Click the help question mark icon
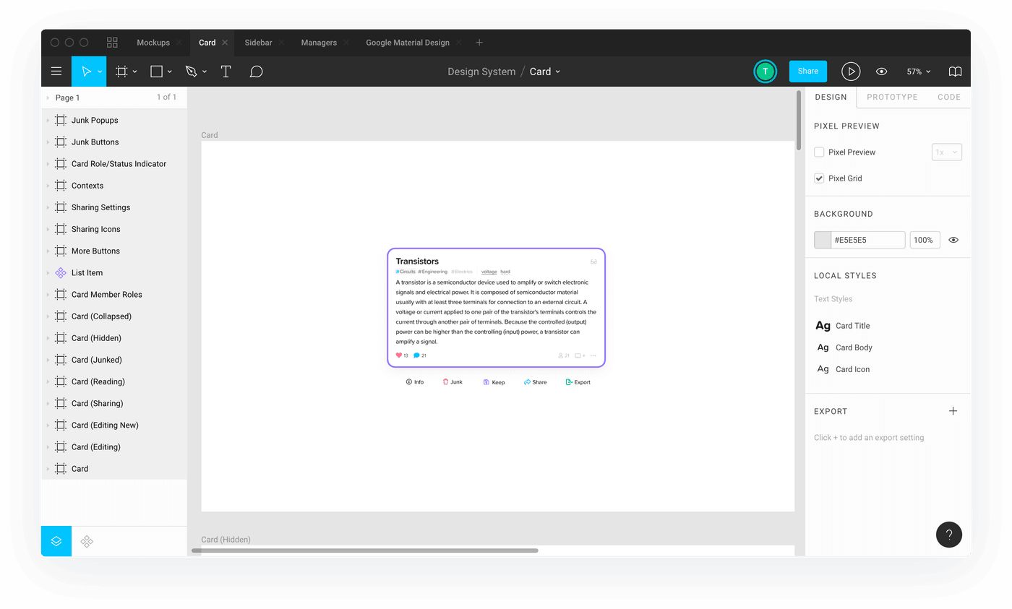The height and width of the screenshot is (609, 1012). click(949, 535)
